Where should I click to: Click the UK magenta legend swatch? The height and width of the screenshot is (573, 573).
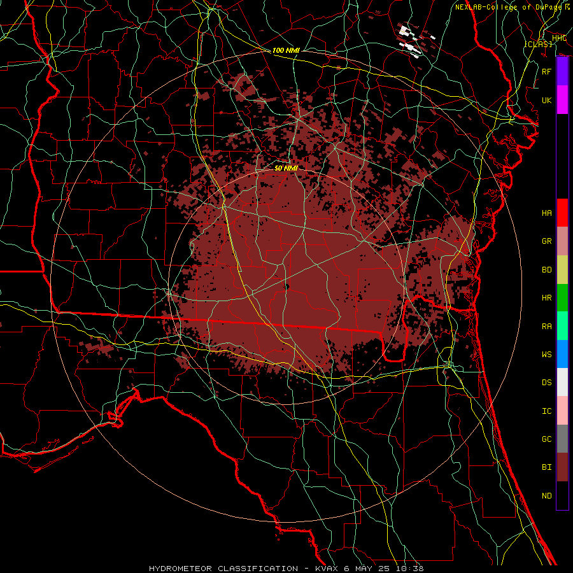(562, 100)
